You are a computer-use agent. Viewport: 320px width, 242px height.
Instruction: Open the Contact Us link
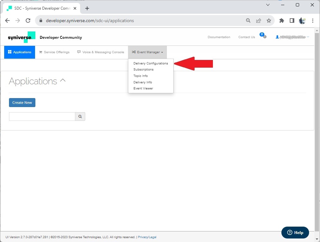[247, 37]
